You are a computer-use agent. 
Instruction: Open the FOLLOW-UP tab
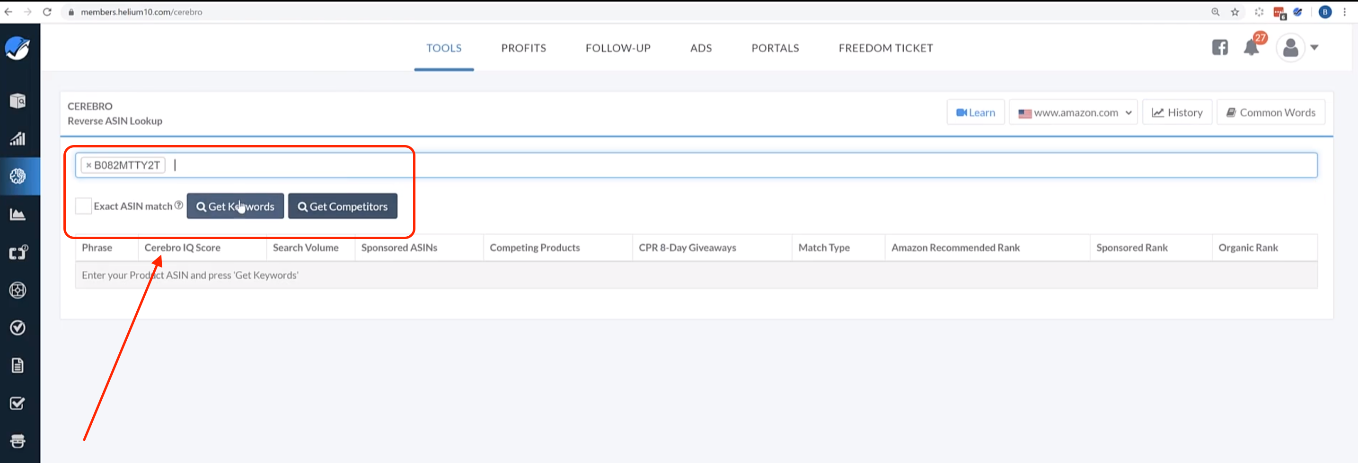[x=618, y=48]
